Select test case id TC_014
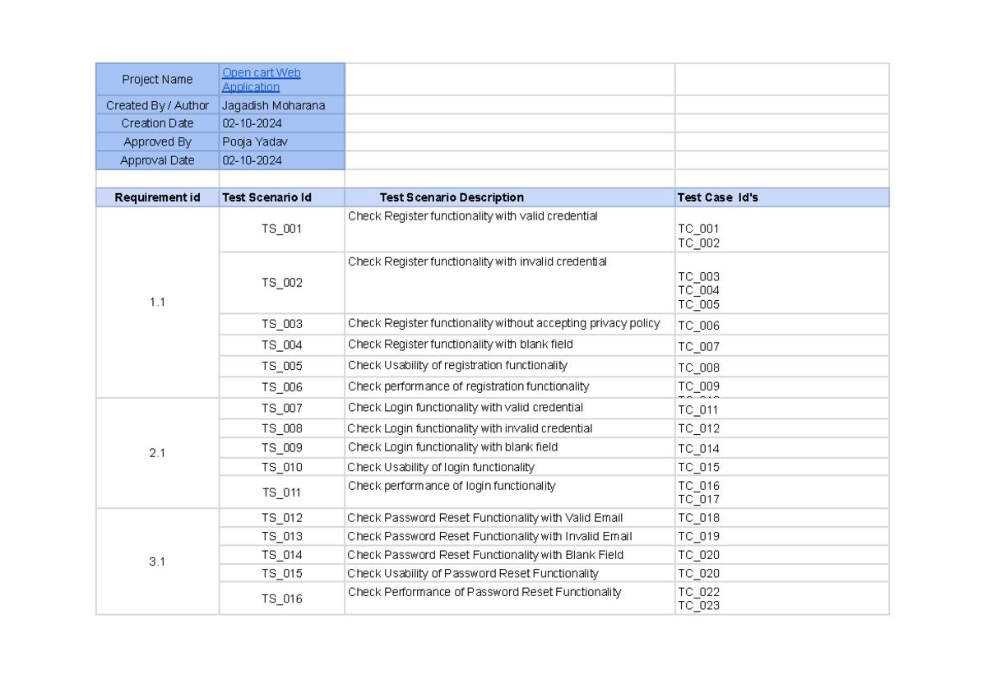The height and width of the screenshot is (698, 987). (x=698, y=450)
